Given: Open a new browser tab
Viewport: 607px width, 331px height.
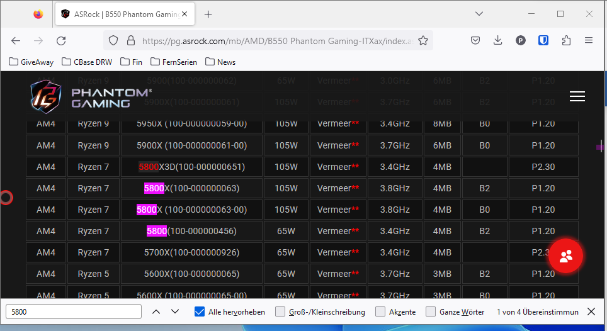Looking at the screenshot, I should tap(208, 14).
